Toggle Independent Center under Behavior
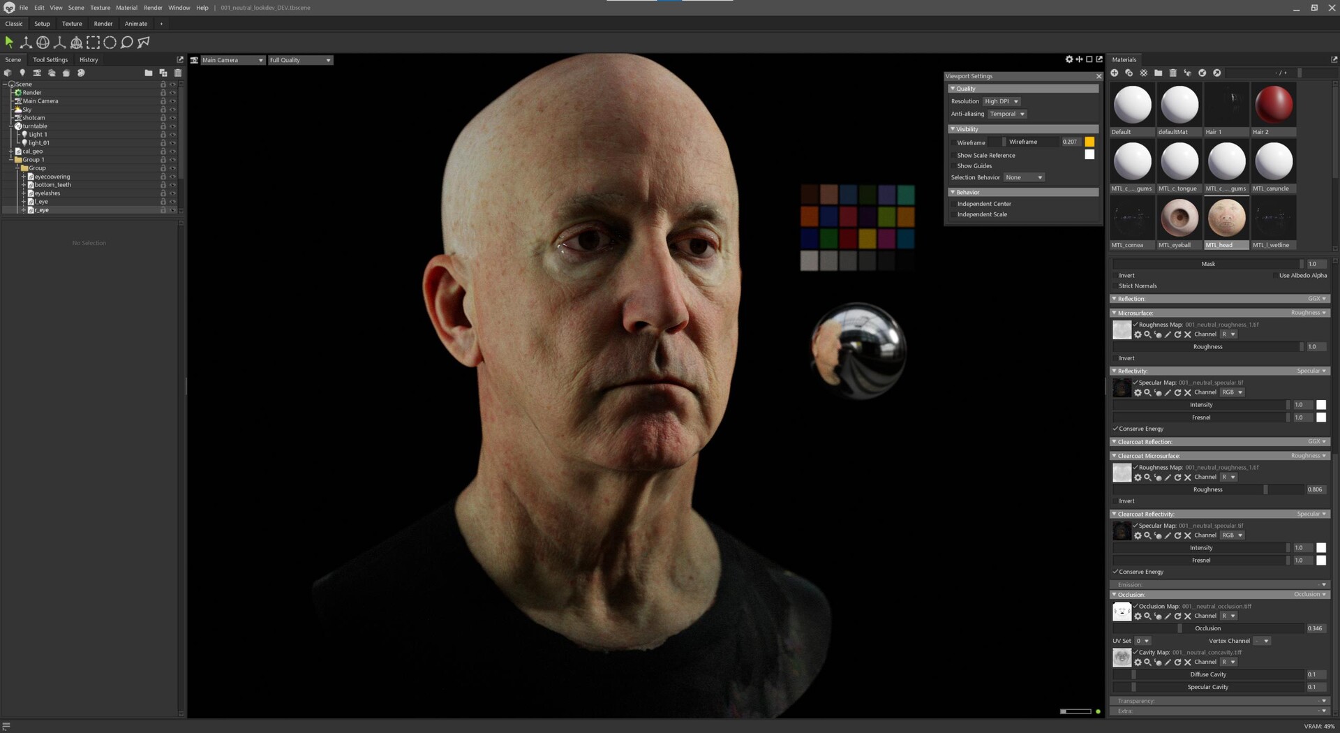This screenshot has height=733, width=1340. coord(953,204)
